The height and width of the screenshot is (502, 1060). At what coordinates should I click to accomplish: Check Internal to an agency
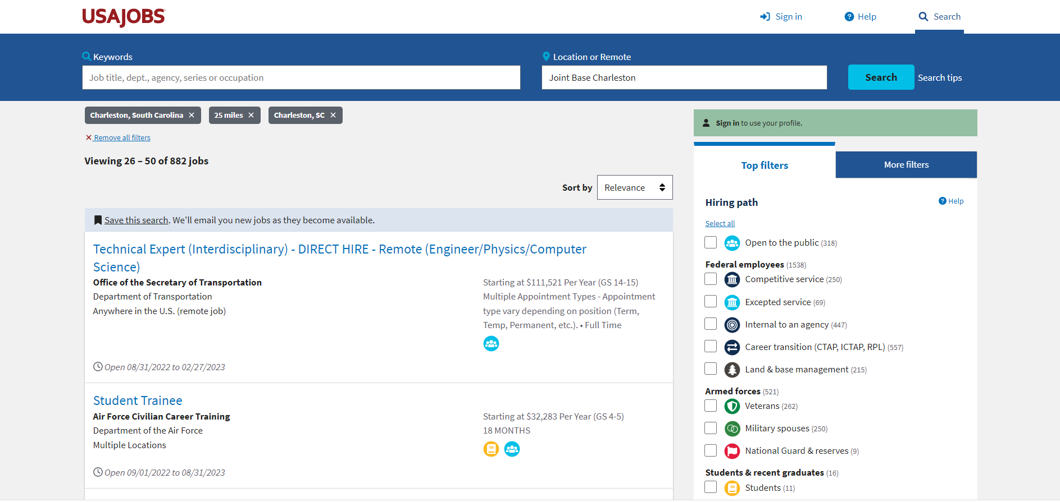coord(711,324)
